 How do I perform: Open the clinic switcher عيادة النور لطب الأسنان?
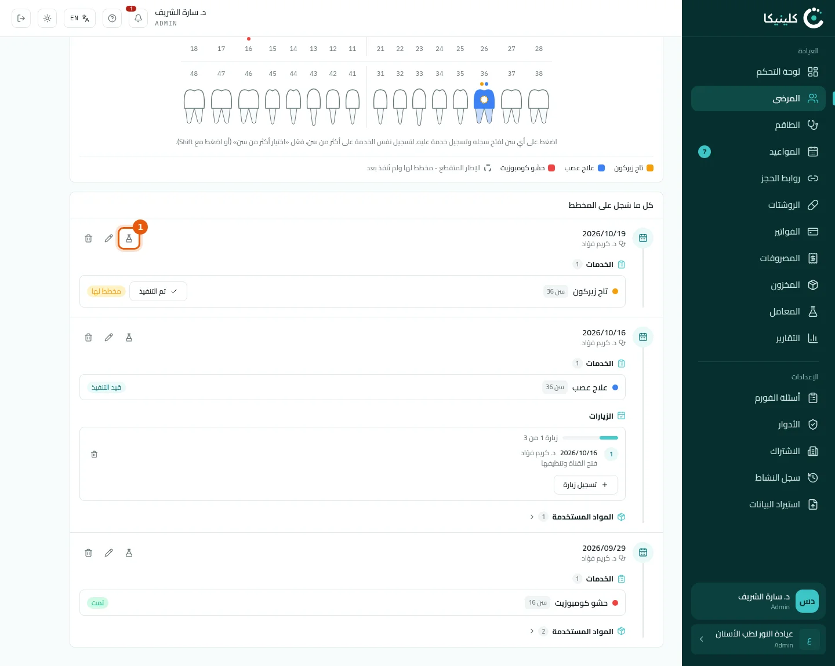758,639
